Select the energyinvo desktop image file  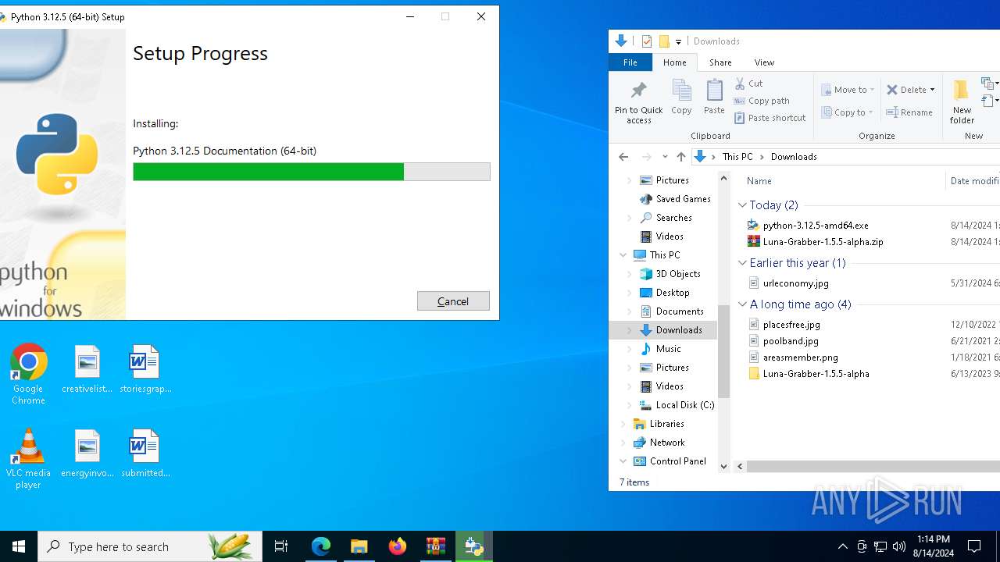[87, 454]
